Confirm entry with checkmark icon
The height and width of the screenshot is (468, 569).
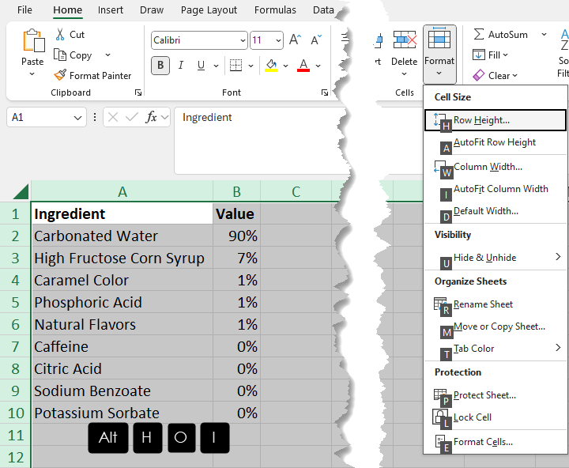[131, 117]
